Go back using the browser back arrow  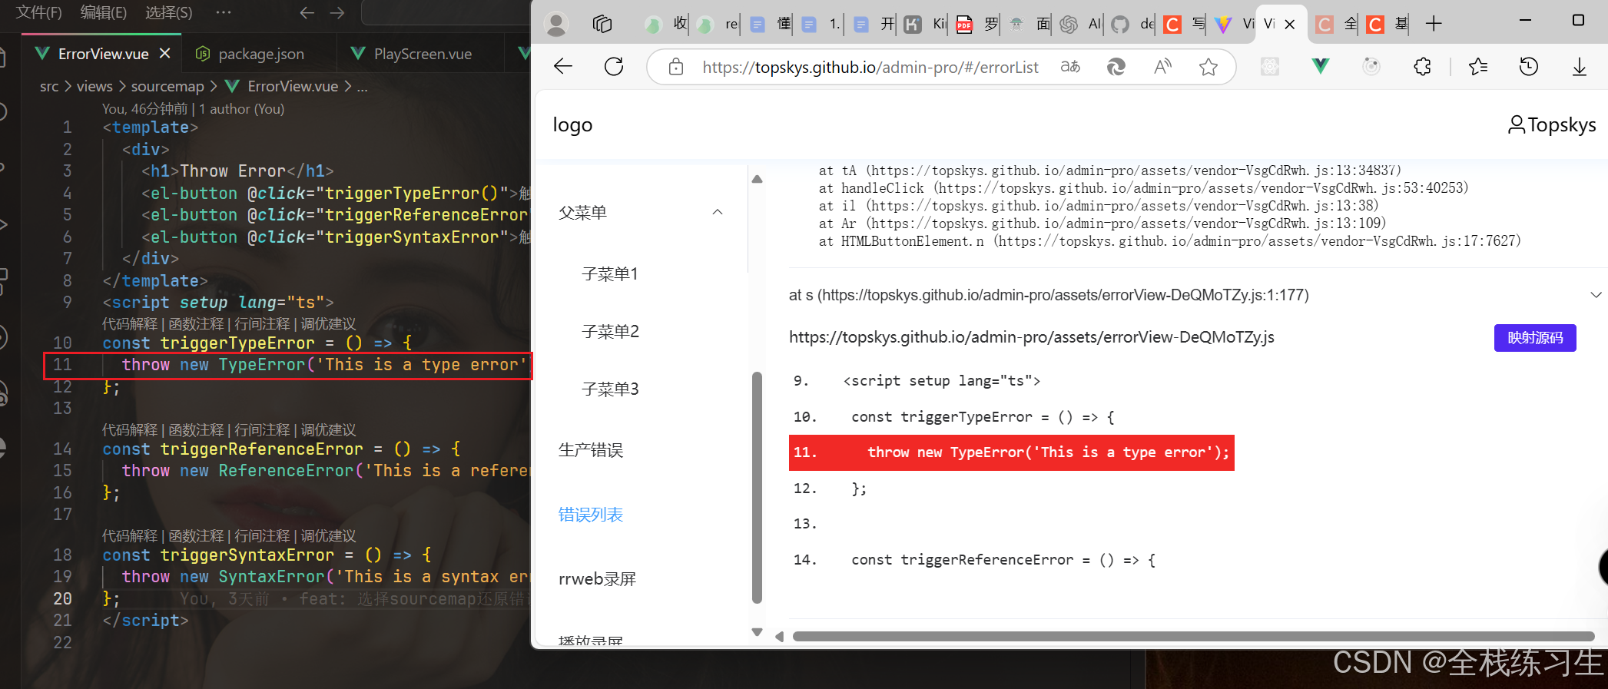coord(563,67)
